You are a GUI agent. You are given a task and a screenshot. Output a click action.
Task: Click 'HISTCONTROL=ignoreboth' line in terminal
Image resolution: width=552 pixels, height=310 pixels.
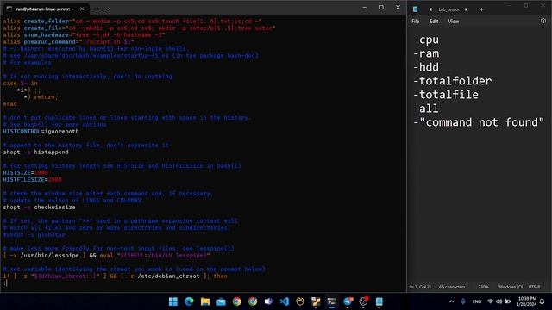41,132
